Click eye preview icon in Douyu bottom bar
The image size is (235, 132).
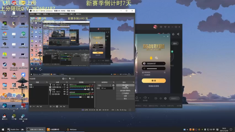click(161, 98)
